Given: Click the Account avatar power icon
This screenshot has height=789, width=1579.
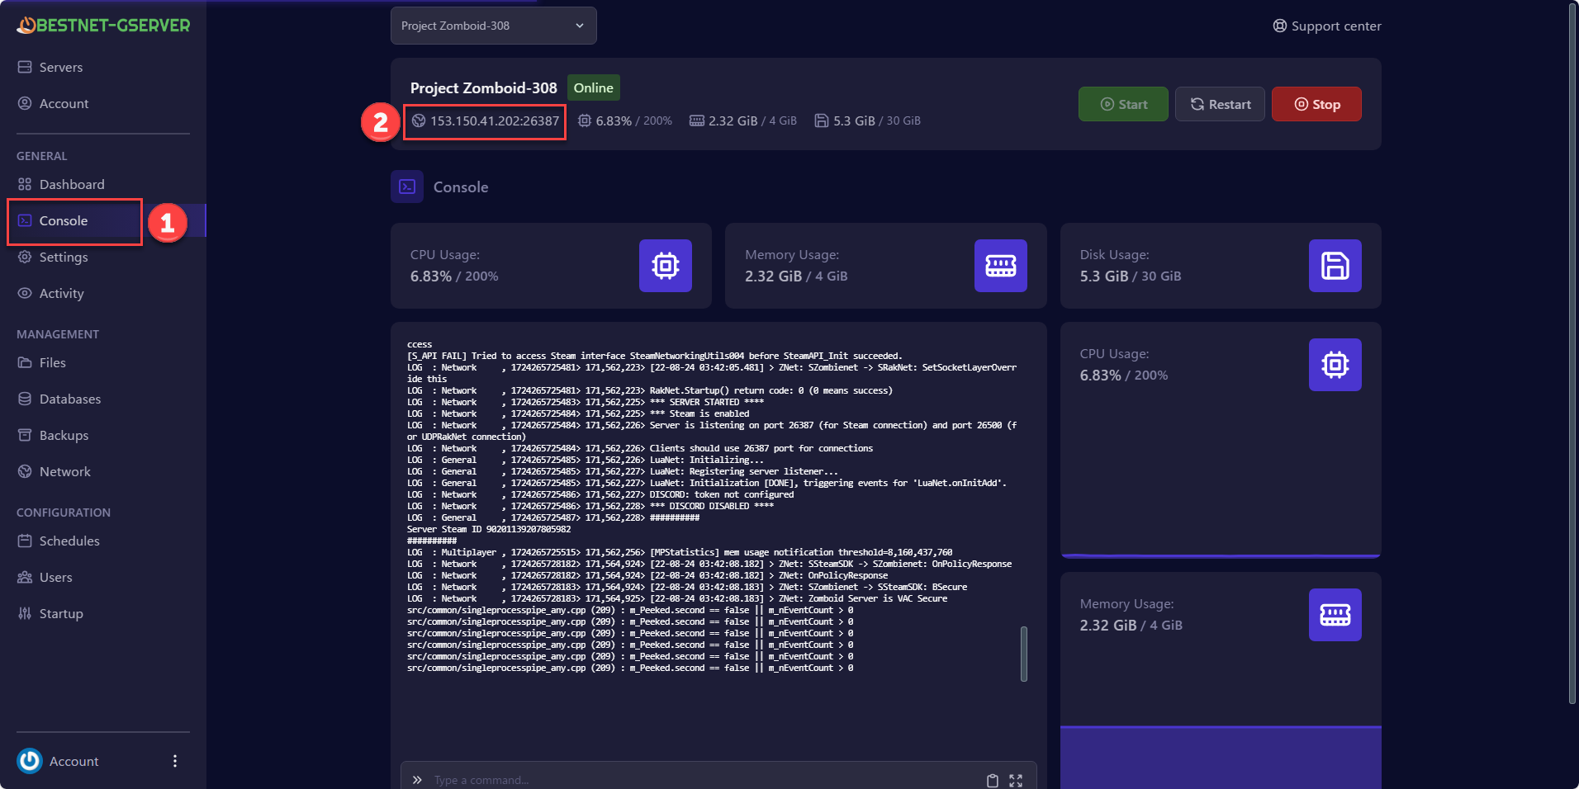Looking at the screenshot, I should tap(30, 761).
